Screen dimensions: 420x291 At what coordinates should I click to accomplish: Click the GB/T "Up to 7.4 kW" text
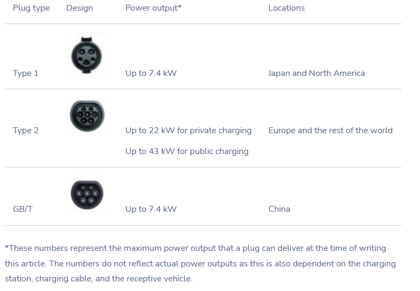coord(151,209)
